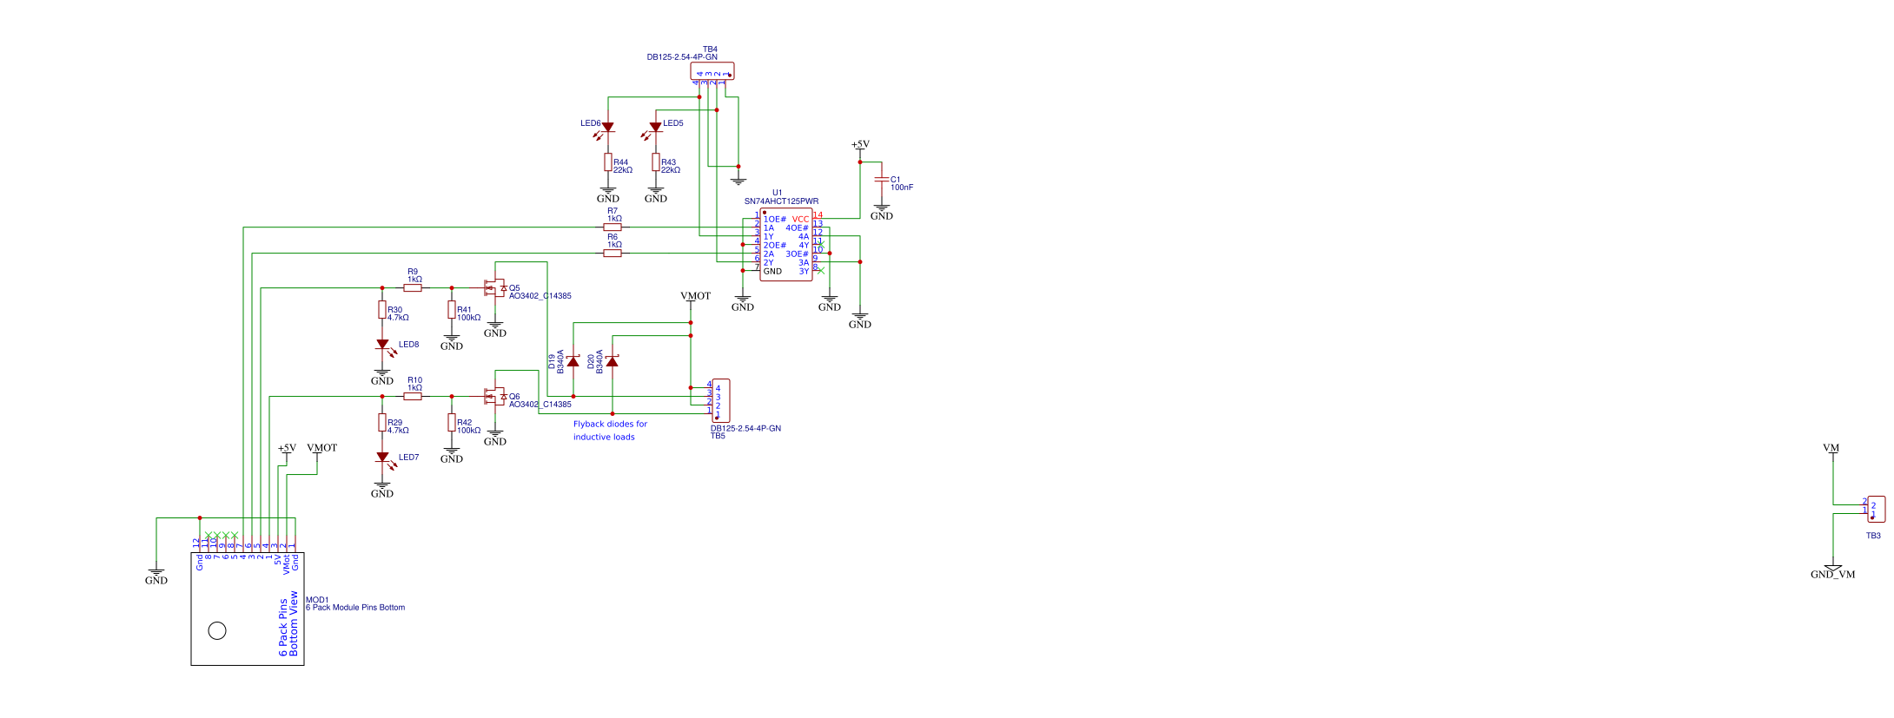Click the 'AO3402_C14385' label next to Q6
1894x718 pixels.
tap(540, 405)
